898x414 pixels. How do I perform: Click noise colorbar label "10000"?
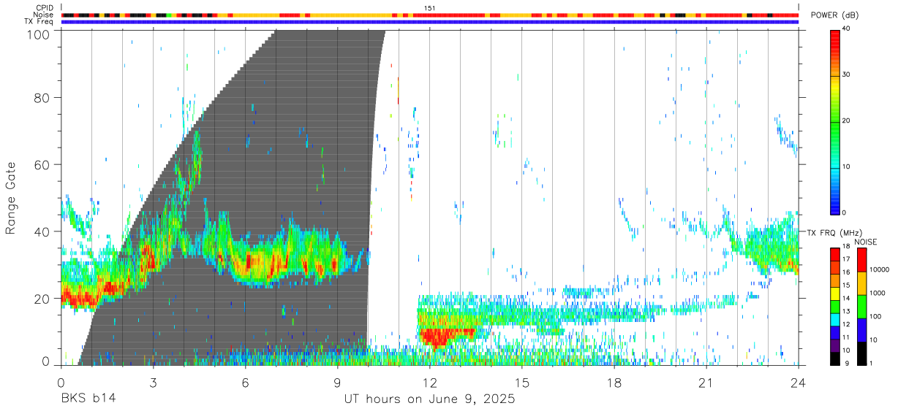(880, 271)
